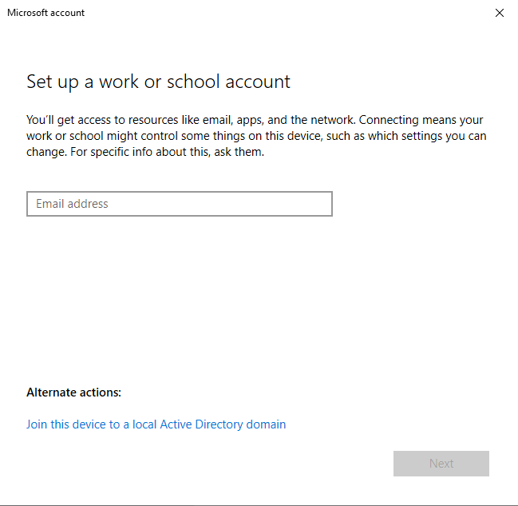
Task: Click the X icon in the title bar
Action: click(499, 13)
